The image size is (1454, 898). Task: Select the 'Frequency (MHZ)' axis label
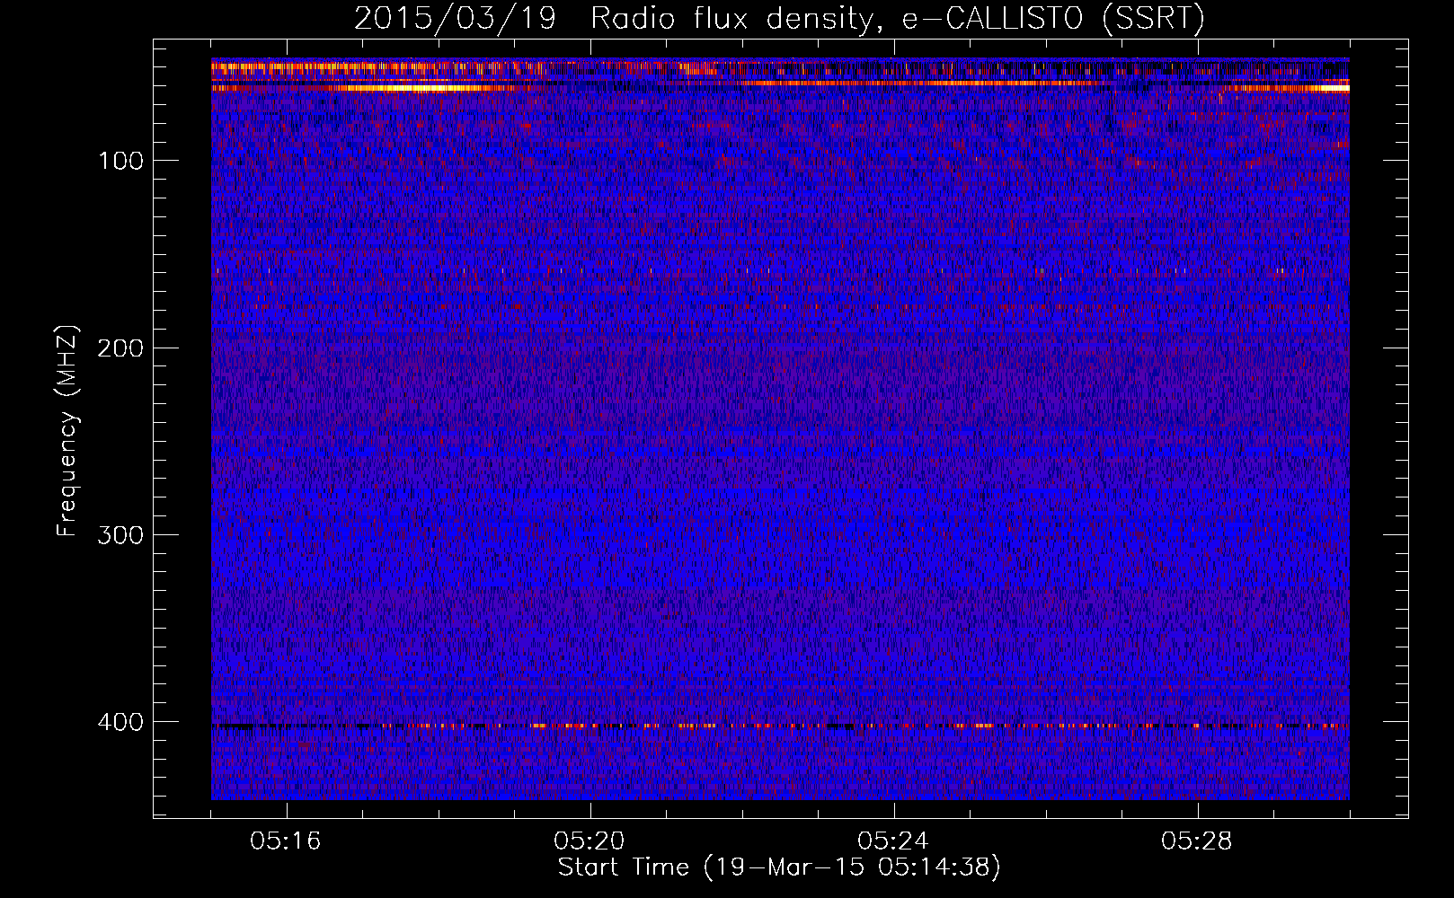(67, 430)
